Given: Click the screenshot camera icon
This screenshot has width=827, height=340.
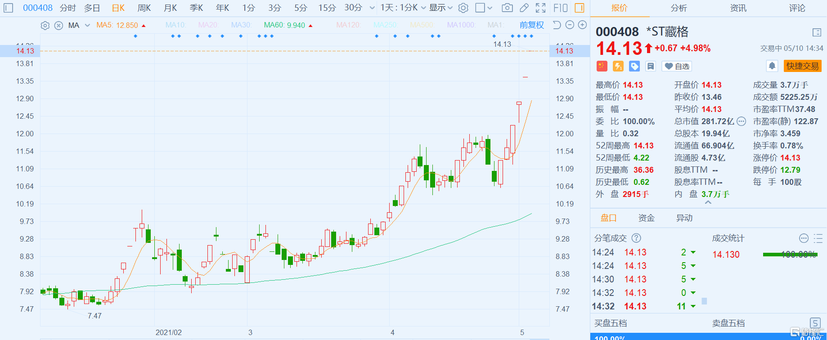Looking at the screenshot, I should click(507, 8).
